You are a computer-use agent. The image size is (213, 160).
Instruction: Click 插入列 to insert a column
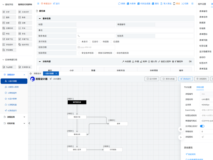click(x=152, y=62)
